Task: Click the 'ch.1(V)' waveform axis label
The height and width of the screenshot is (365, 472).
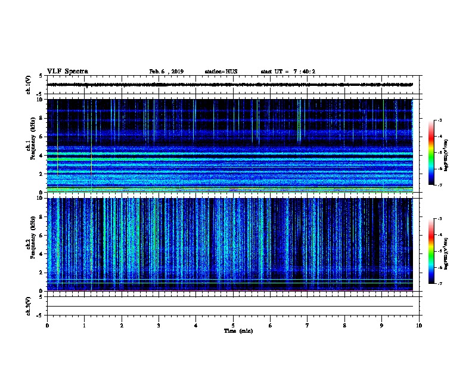Action: pyautogui.click(x=28, y=85)
